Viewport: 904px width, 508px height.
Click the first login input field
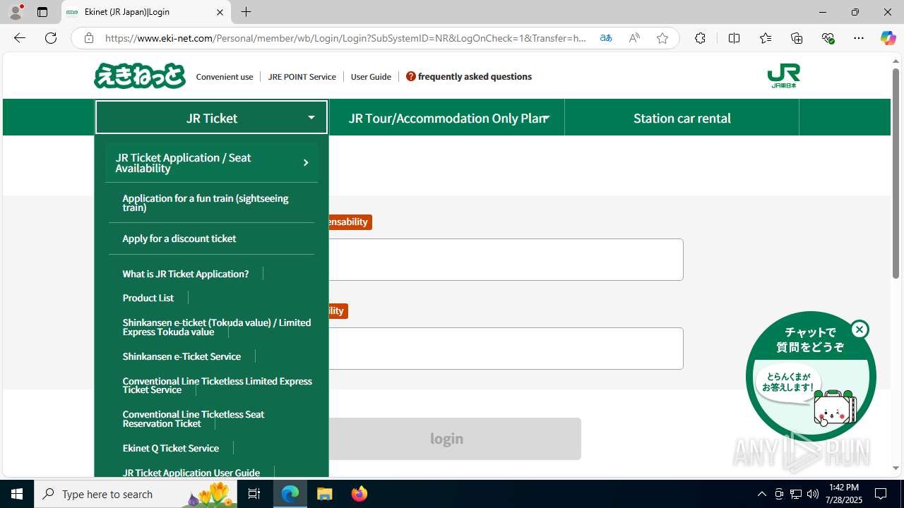pos(506,260)
